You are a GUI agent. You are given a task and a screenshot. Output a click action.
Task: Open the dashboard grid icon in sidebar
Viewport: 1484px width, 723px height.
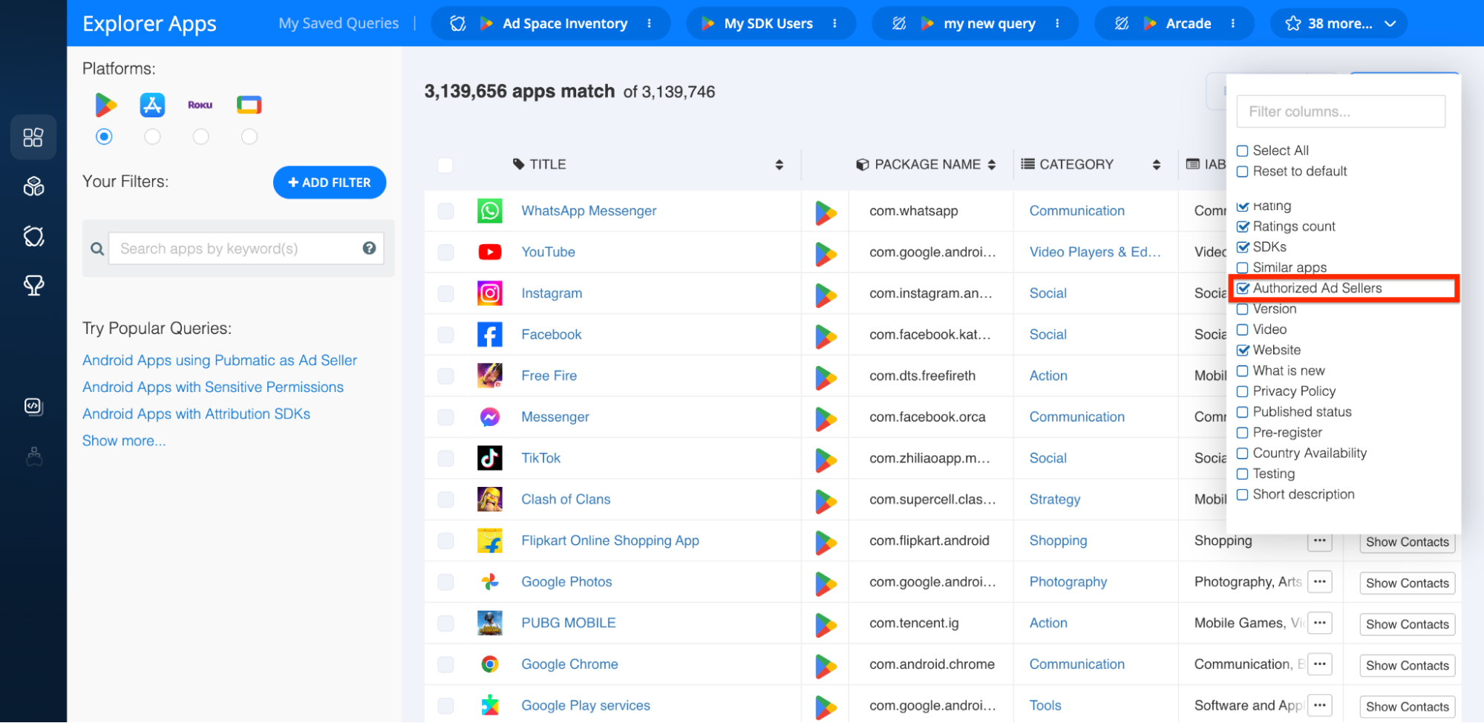(33, 137)
